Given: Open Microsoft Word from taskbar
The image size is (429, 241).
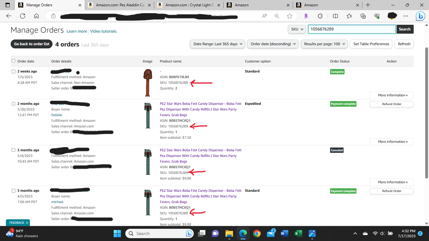Looking at the screenshot, I should (x=285, y=233).
